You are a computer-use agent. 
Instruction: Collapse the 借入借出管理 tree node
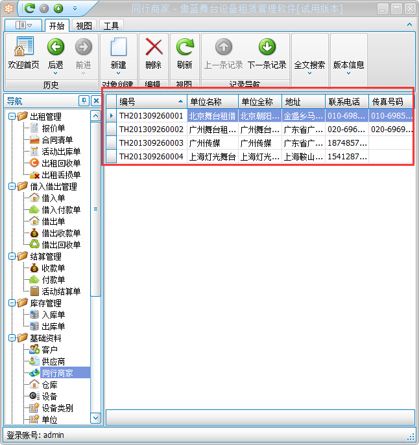coord(12,187)
